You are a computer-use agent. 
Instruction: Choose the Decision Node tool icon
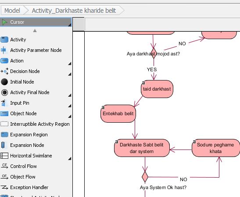tap(4, 71)
